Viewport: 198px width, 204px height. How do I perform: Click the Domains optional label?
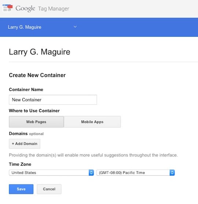26,134
